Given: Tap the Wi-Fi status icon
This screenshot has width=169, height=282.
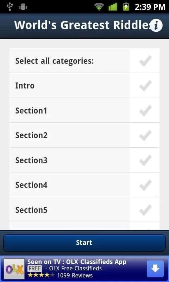Looking at the screenshot, I should tap(99, 7).
